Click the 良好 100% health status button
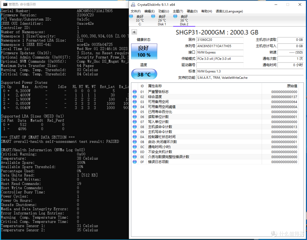 144,51
